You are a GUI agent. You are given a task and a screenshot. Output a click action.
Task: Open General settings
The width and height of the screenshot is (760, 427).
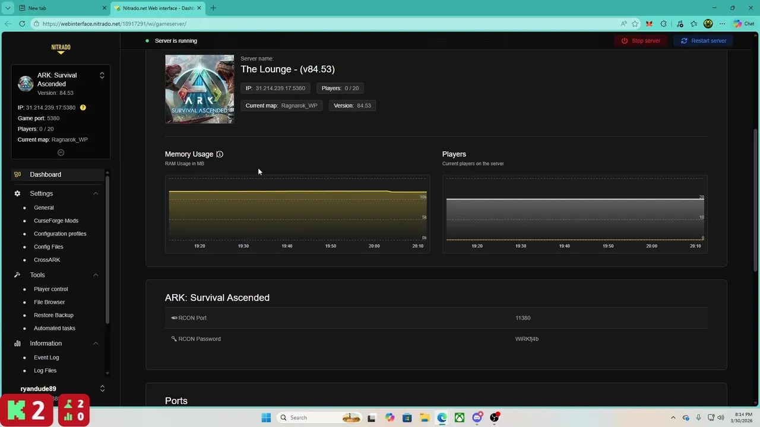pyautogui.click(x=43, y=208)
